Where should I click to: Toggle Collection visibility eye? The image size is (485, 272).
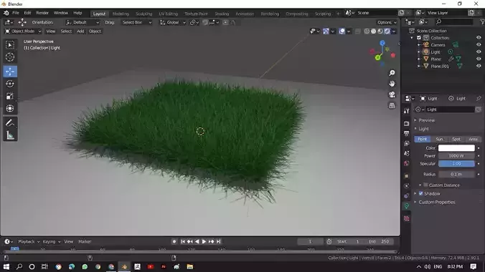click(479, 38)
